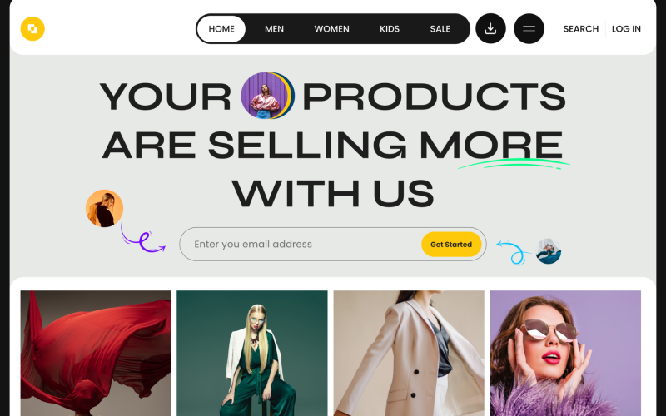Image resolution: width=666 pixels, height=416 pixels.
Task: Click the SEARCH link
Action: click(x=580, y=29)
